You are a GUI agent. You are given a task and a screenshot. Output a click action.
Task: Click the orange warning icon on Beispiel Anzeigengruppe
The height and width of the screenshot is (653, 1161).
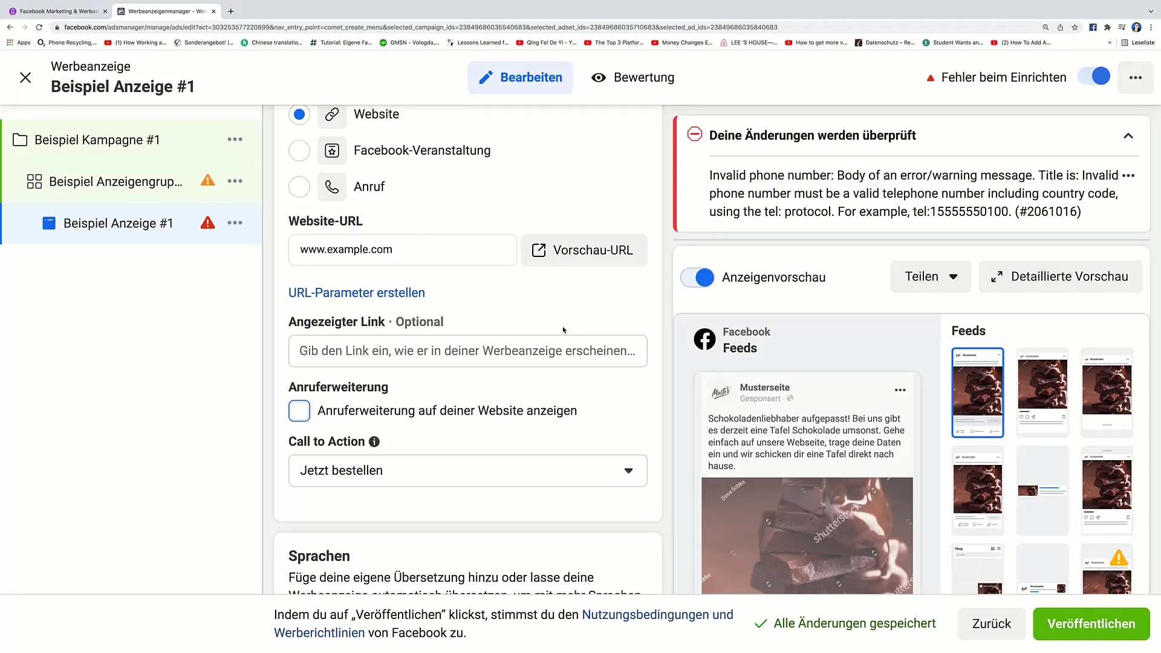coord(207,180)
